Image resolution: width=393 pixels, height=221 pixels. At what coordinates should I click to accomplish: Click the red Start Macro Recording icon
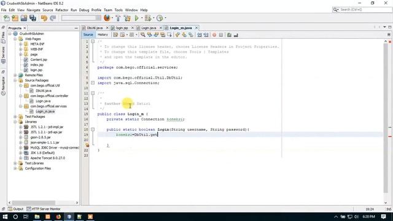tap(214, 35)
